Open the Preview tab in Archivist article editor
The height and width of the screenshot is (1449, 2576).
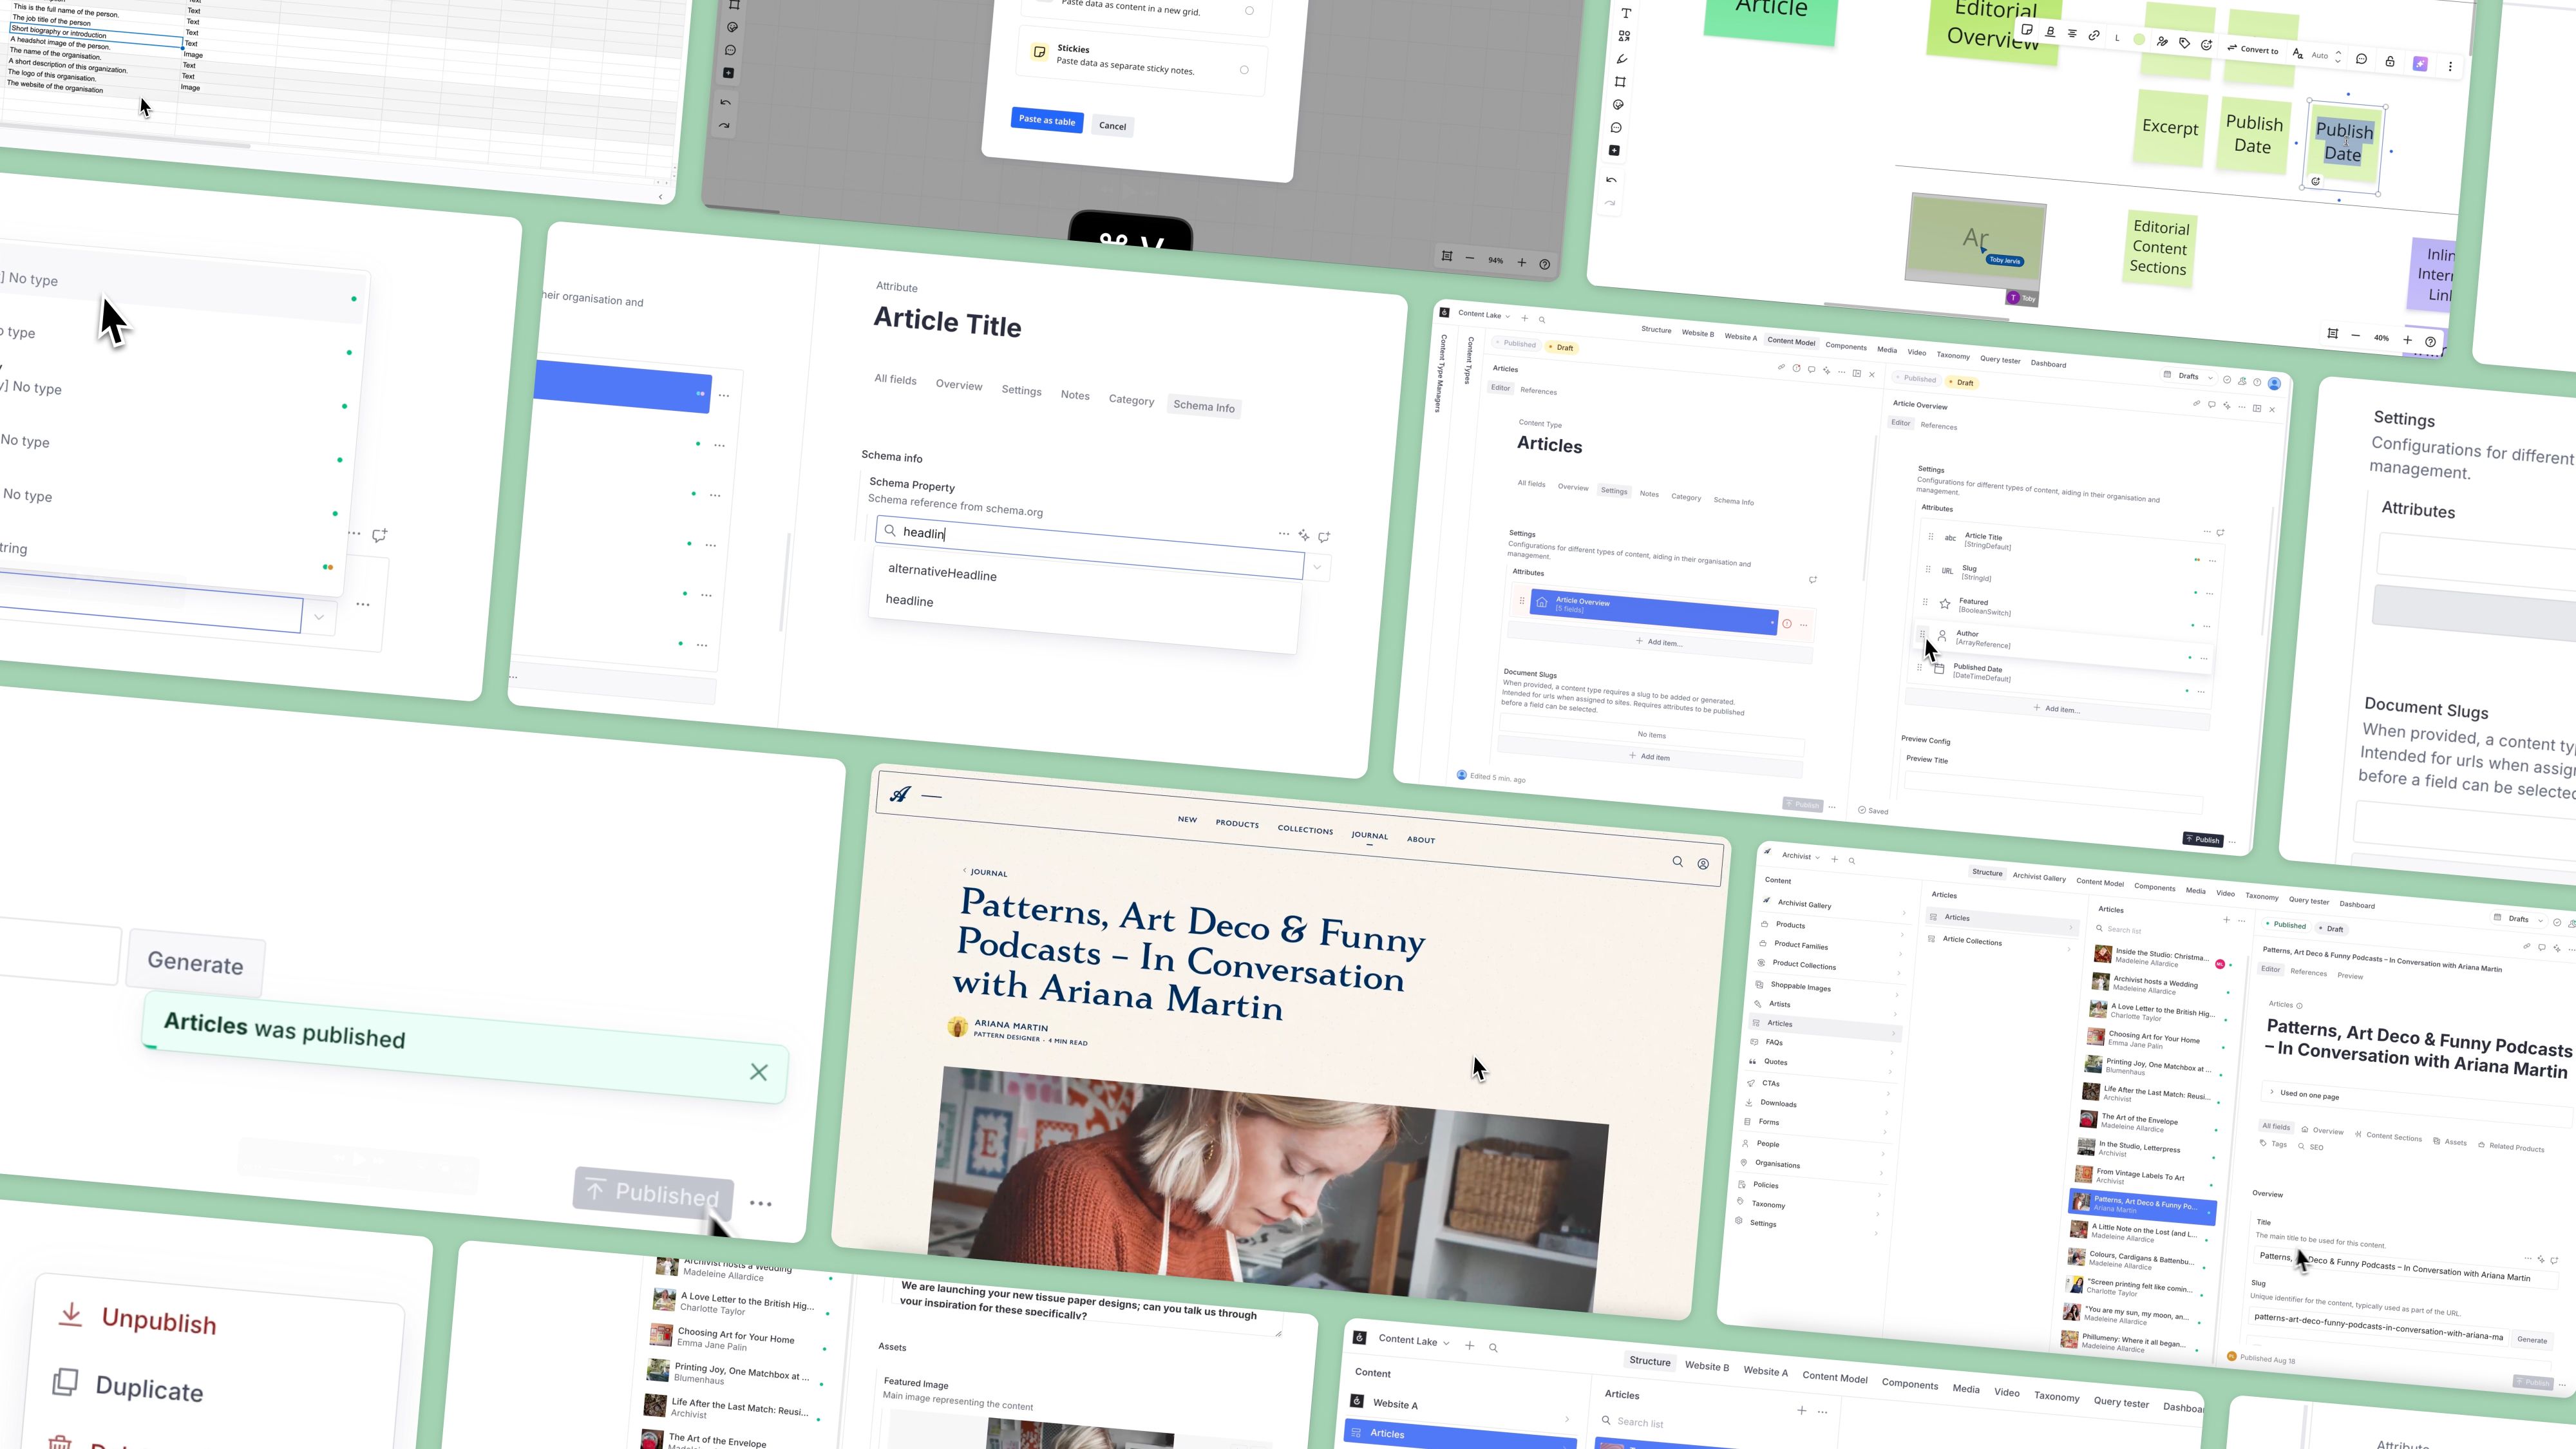coord(2350,976)
